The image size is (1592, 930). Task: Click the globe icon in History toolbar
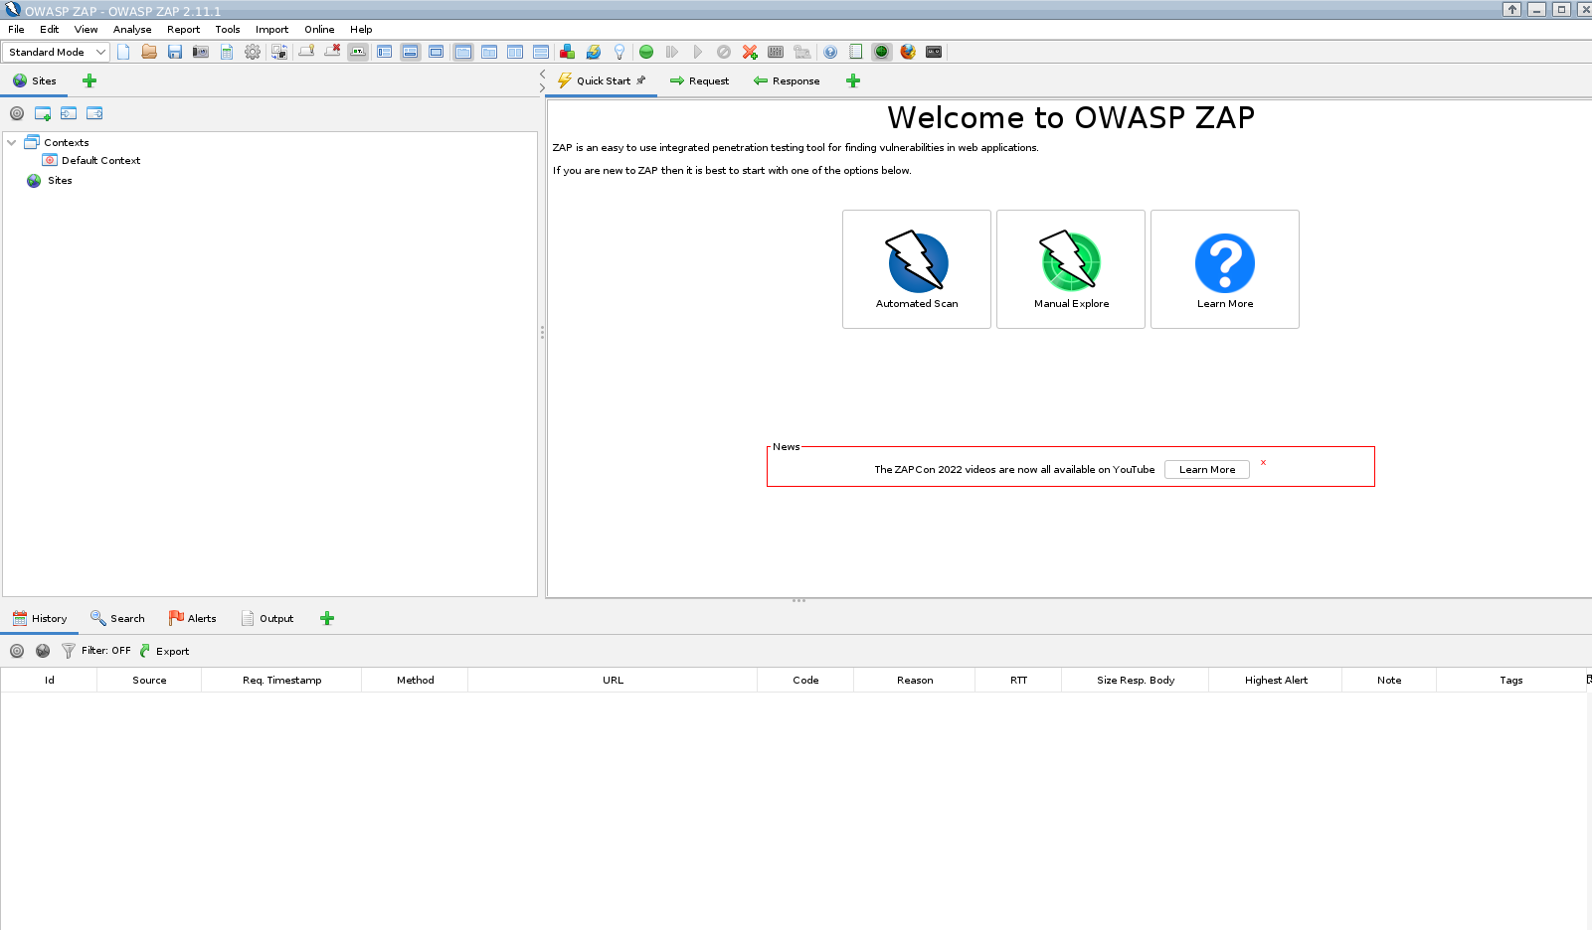click(43, 651)
